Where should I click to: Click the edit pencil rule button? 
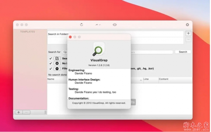click(57, 58)
